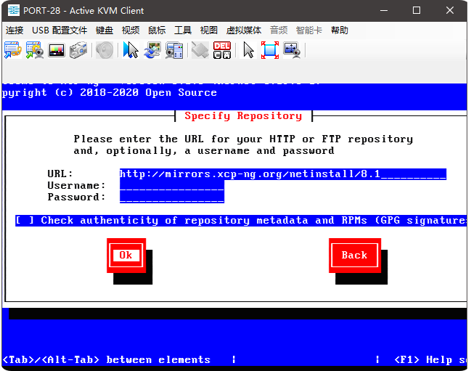Click the disabled 智能卡 menu
Image resolution: width=471 pixels, height=371 pixels.
pyautogui.click(x=308, y=30)
